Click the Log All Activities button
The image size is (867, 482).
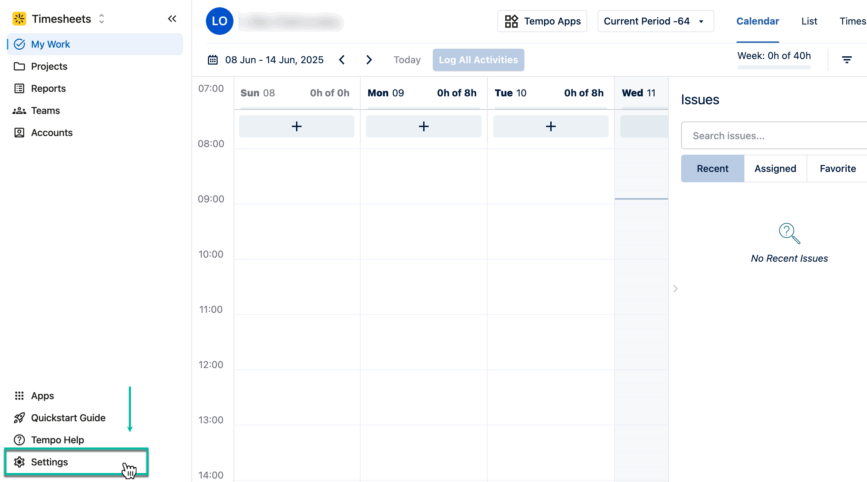click(x=478, y=59)
